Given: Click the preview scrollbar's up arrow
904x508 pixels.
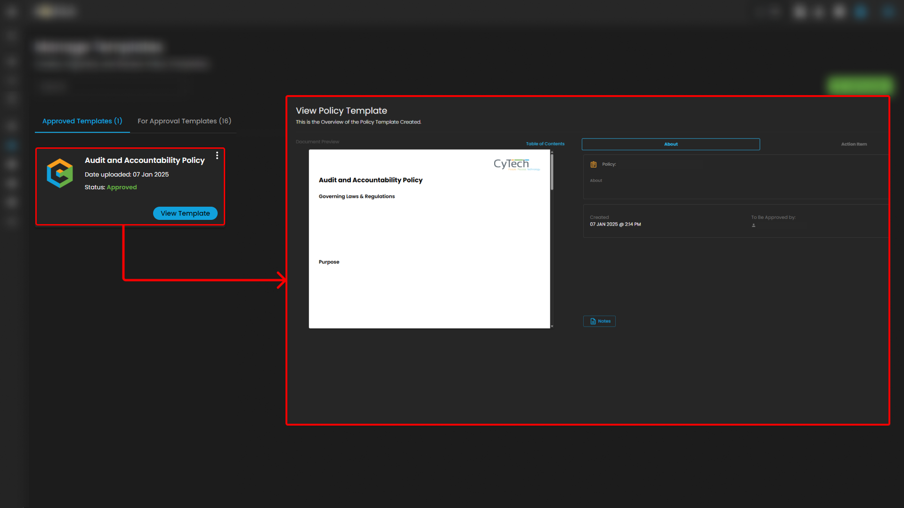Looking at the screenshot, I should pos(552,152).
